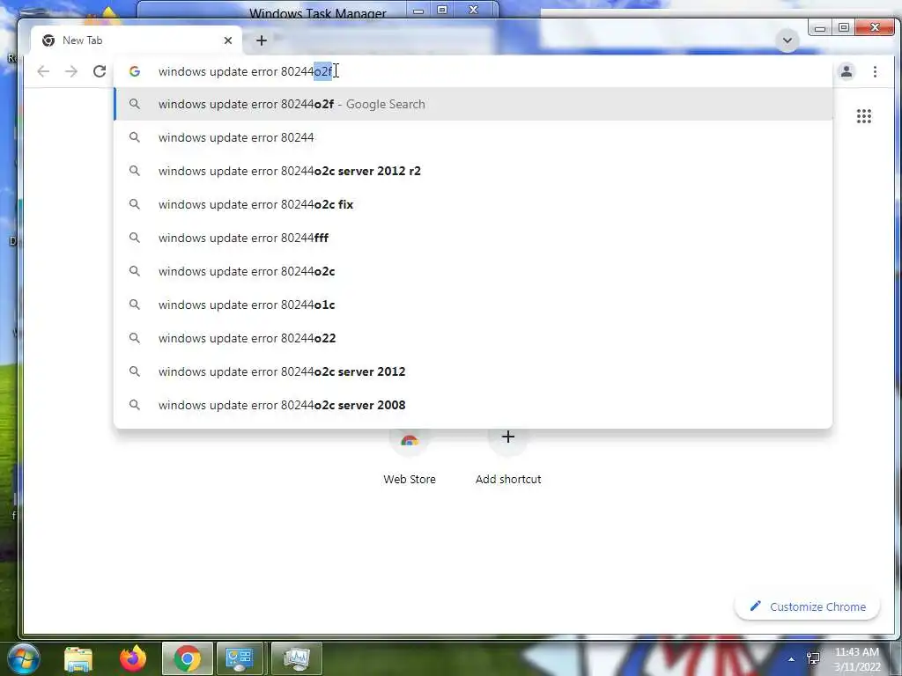Click the Chrome back arrow
Viewport: 902px width, 676px height.
click(43, 71)
